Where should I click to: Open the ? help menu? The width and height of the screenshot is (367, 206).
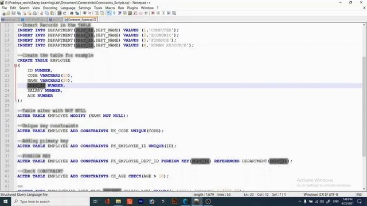158,8
